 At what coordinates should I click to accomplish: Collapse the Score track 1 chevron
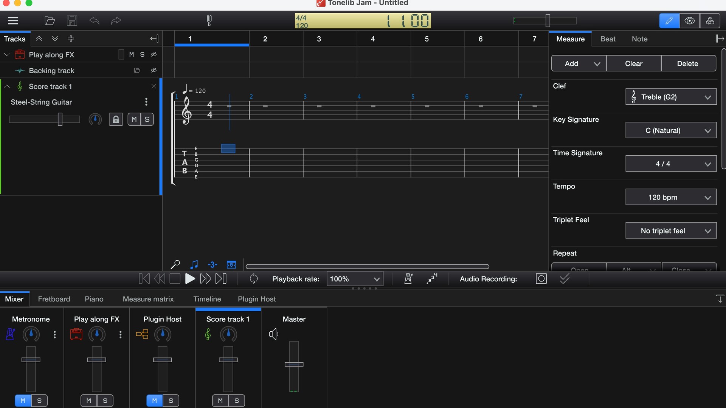click(x=7, y=87)
